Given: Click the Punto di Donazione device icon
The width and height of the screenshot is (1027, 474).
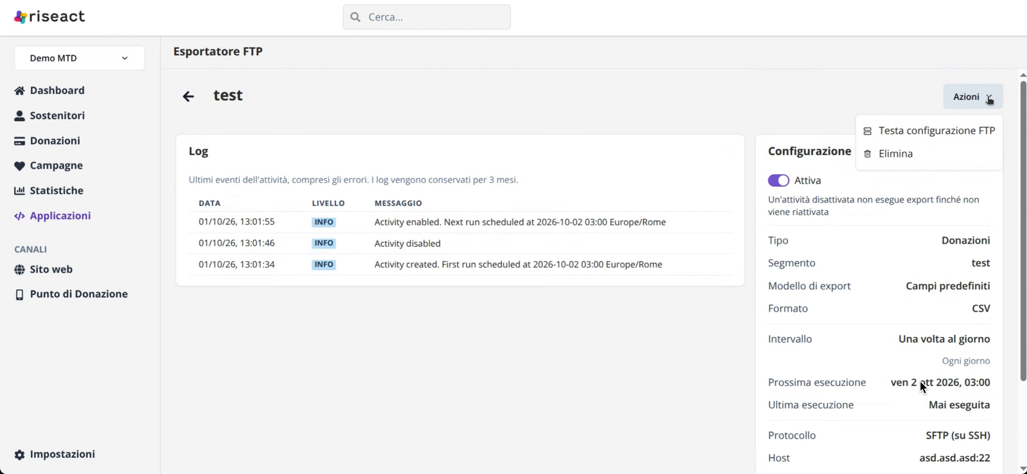Looking at the screenshot, I should click(x=19, y=294).
